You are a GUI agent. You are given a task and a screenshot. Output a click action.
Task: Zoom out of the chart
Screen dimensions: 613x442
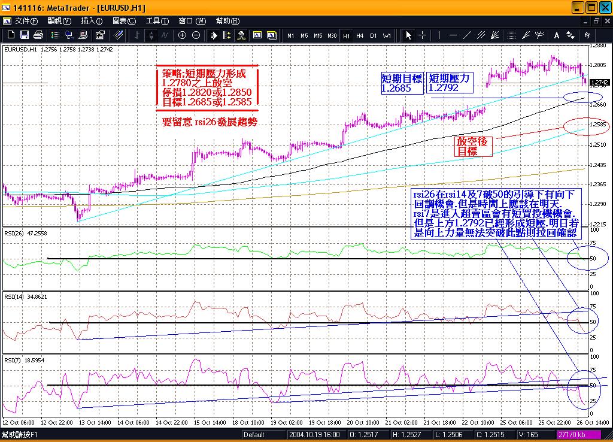pos(196,35)
